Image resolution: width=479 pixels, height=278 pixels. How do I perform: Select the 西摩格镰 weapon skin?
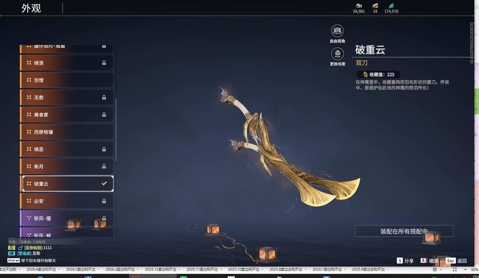(x=68, y=132)
